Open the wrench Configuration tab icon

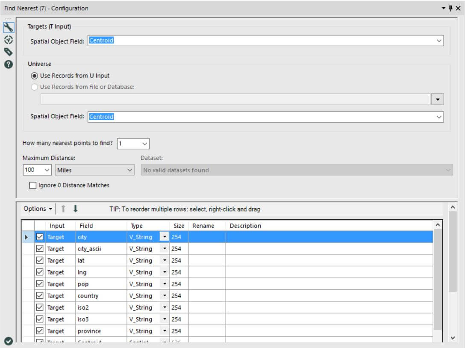pos(8,28)
